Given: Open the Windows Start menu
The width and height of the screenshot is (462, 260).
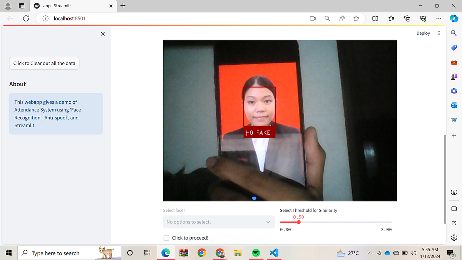Looking at the screenshot, I should [x=8, y=253].
